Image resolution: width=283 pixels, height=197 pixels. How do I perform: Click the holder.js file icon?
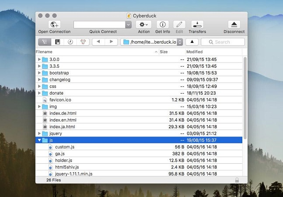pos(51,160)
